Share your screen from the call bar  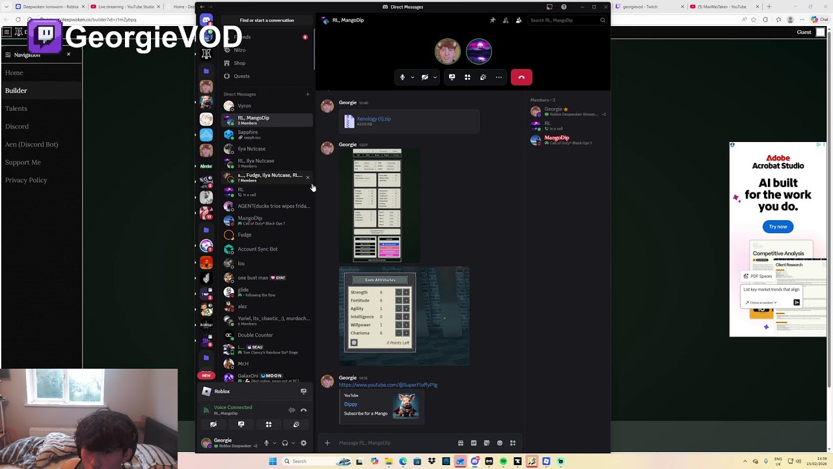452,78
